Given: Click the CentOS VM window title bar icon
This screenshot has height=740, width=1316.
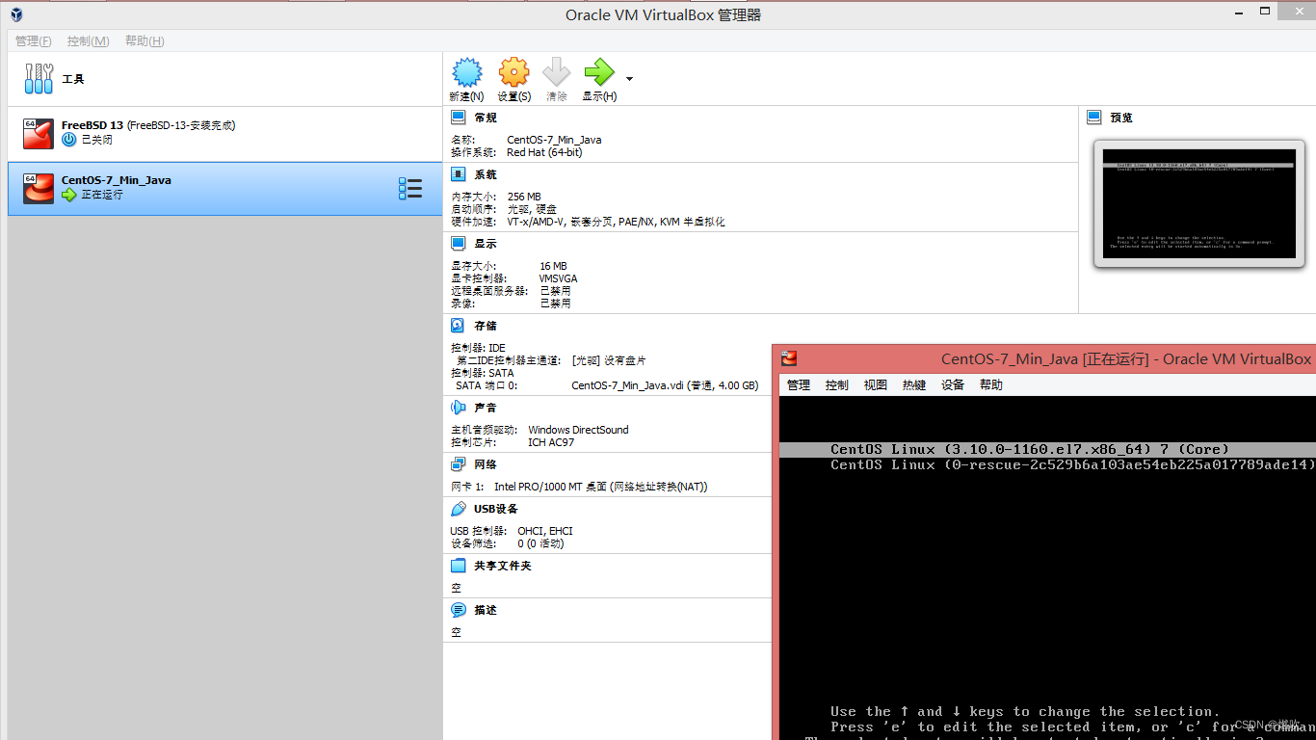Looking at the screenshot, I should pos(790,358).
